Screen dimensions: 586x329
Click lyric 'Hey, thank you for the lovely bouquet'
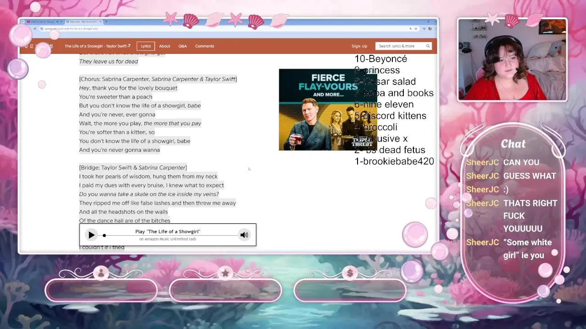tap(128, 88)
